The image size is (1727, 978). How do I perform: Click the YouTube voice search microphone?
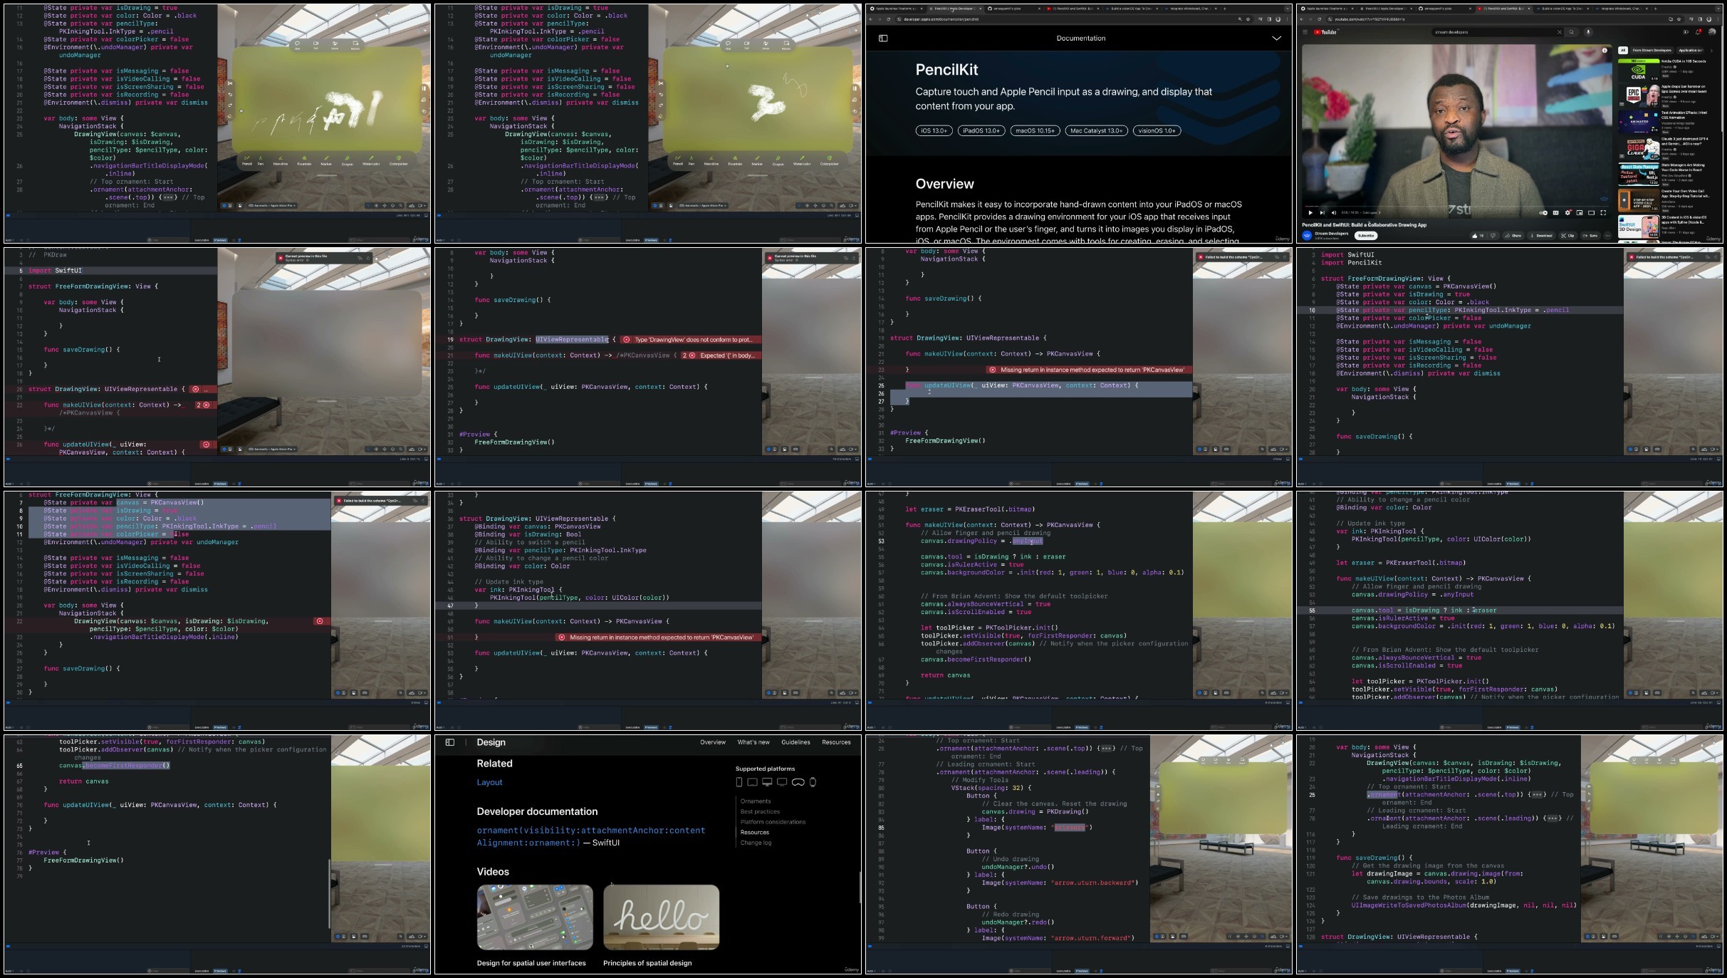(x=1587, y=32)
